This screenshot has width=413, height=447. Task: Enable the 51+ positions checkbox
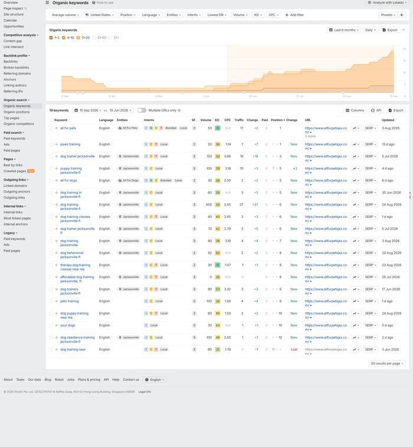tap(110, 38)
